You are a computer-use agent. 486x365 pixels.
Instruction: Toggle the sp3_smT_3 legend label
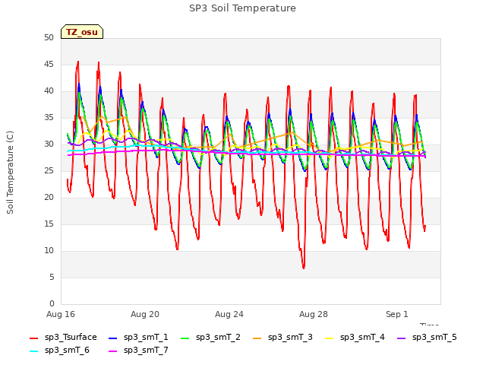click(290, 338)
